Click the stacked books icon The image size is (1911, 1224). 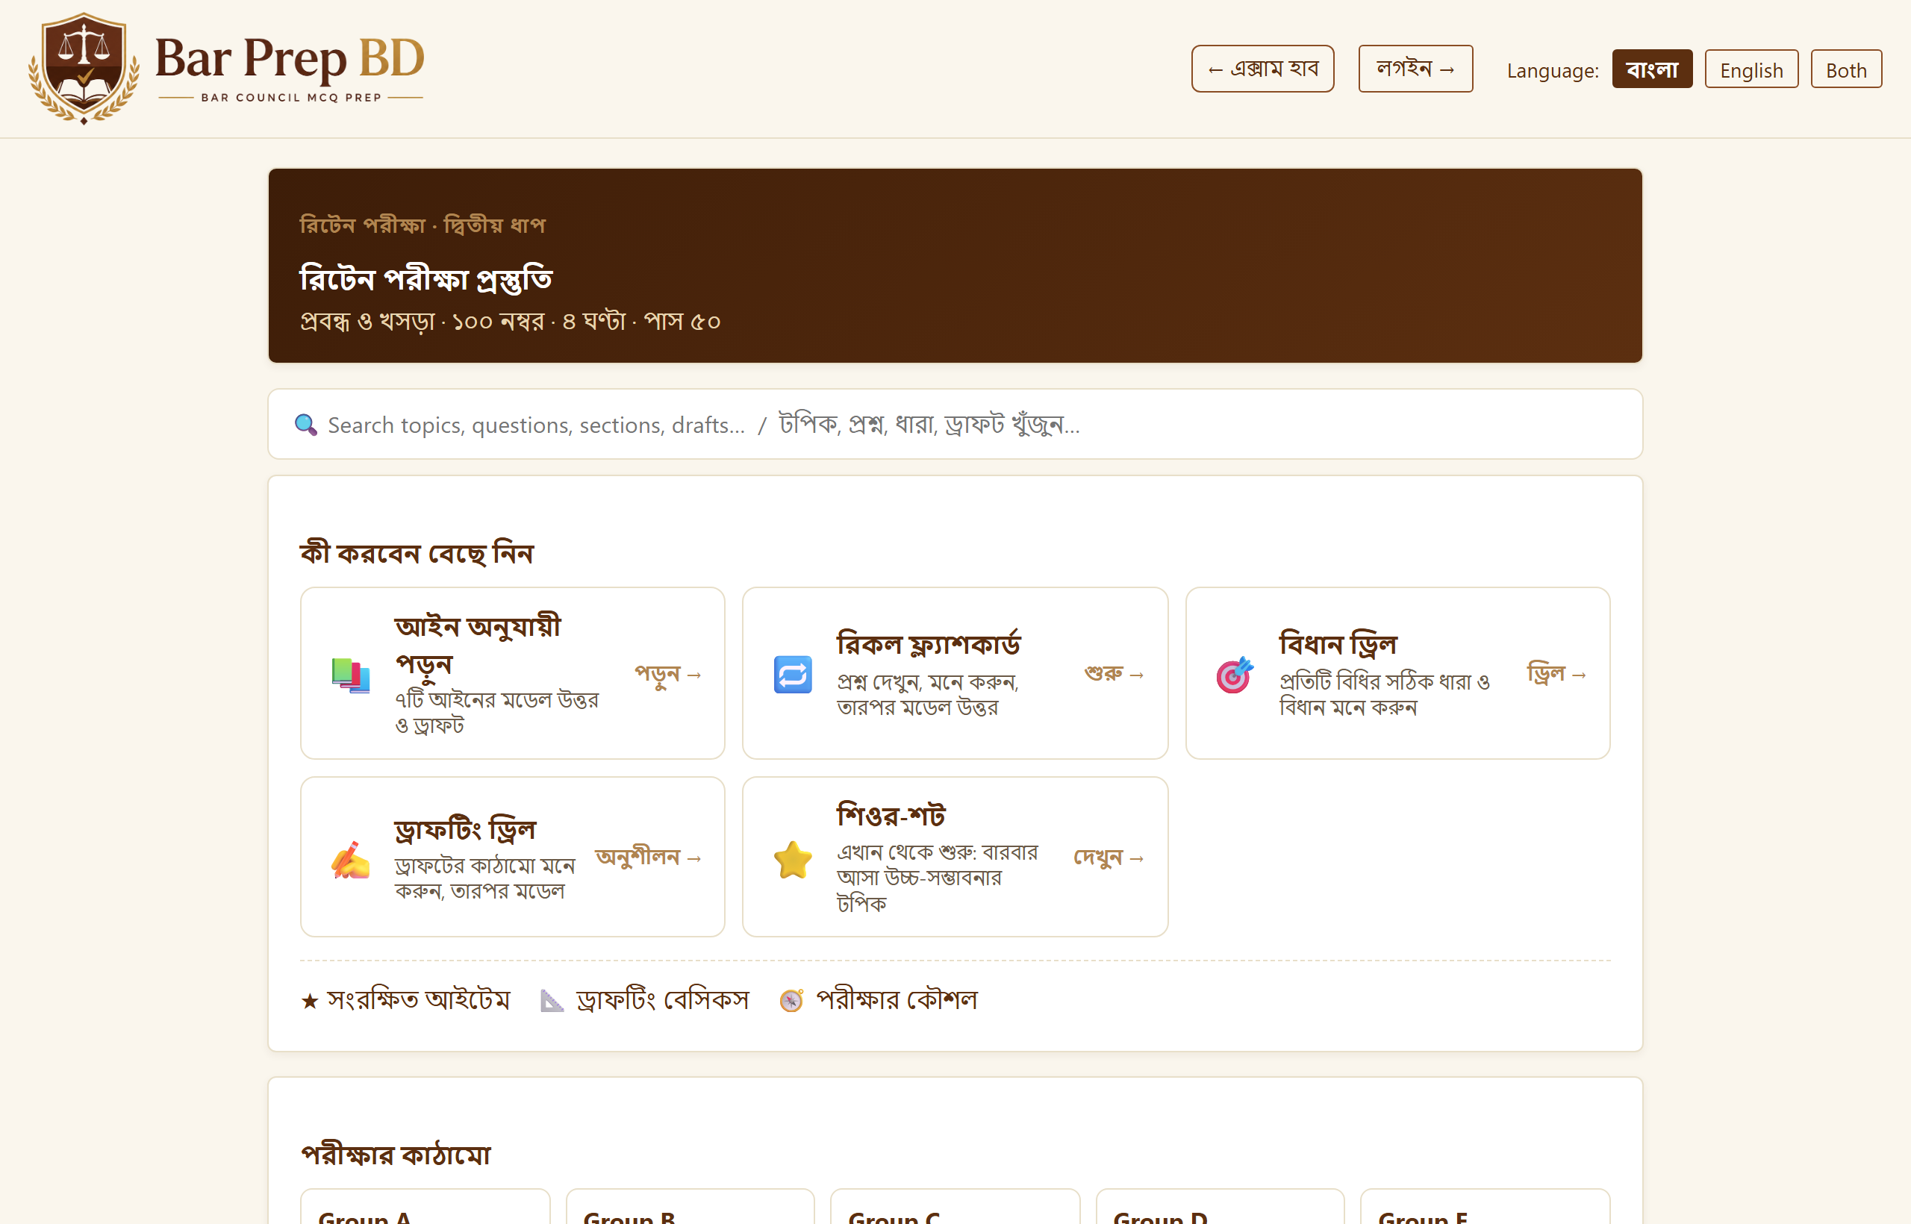click(351, 675)
